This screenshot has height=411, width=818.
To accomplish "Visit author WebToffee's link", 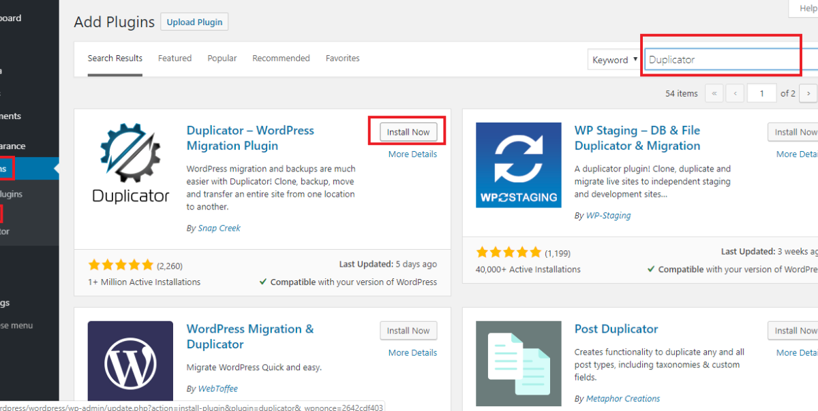I will coord(218,389).
